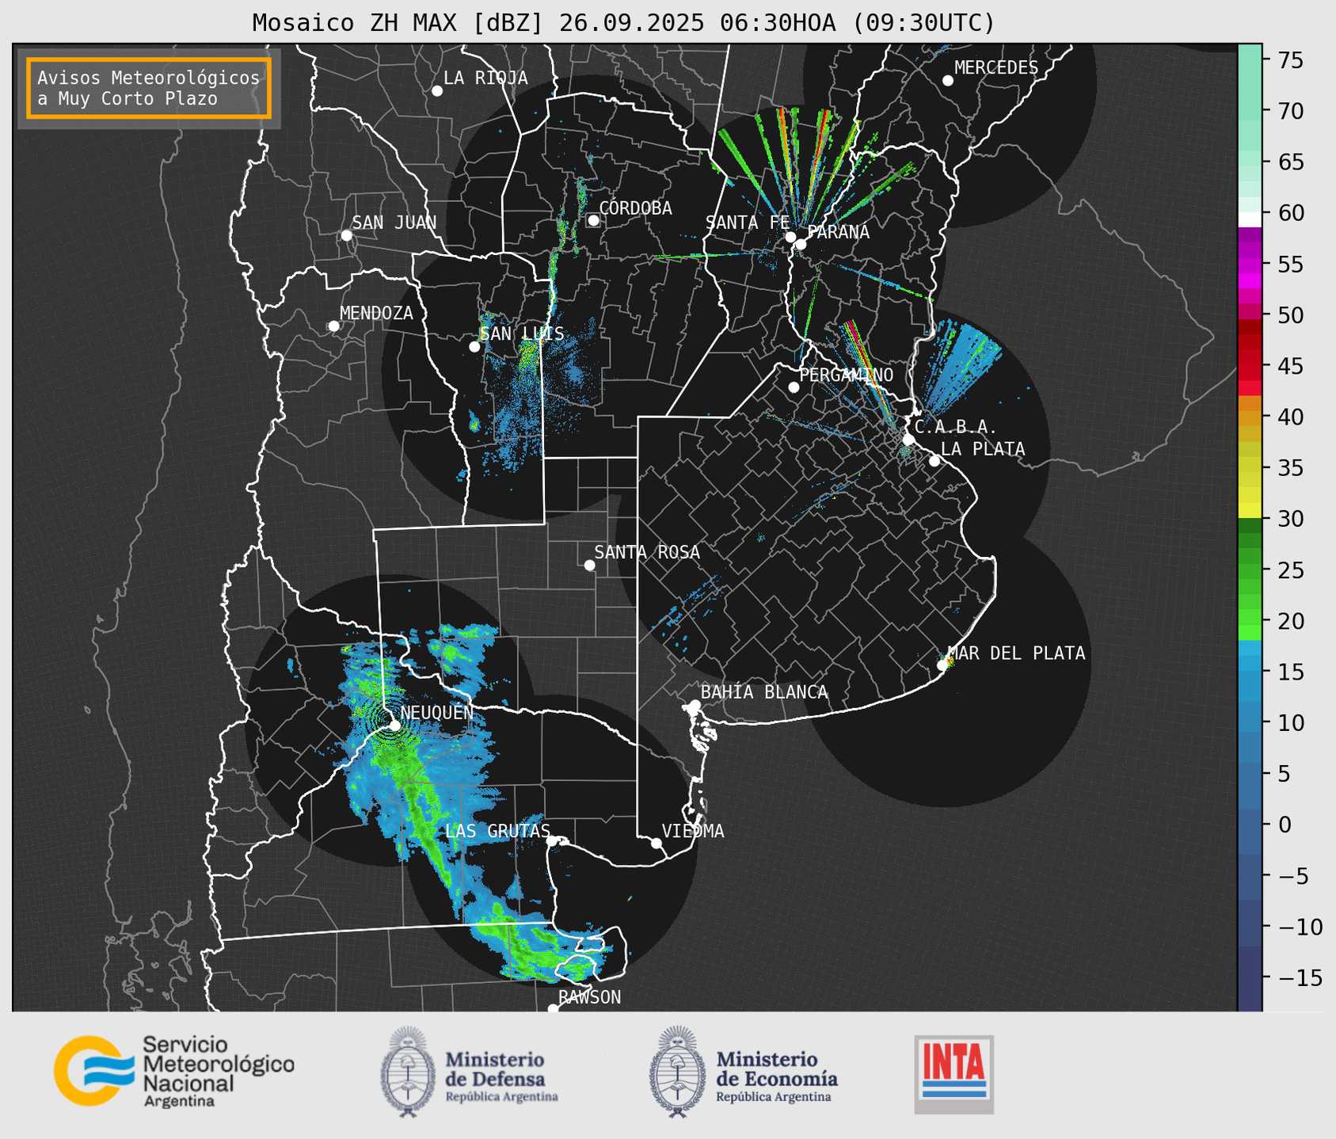Click the NEUQUÉN label text
Screen dimensions: 1336x1139
(x=436, y=713)
